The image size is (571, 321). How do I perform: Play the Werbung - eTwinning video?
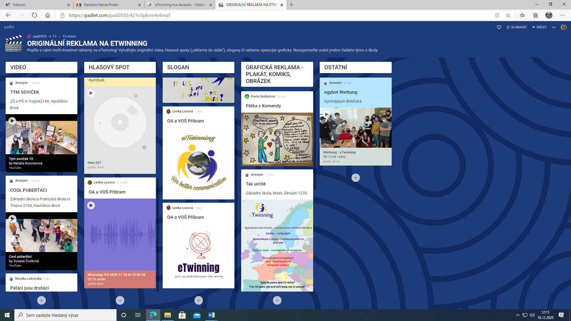click(327, 114)
